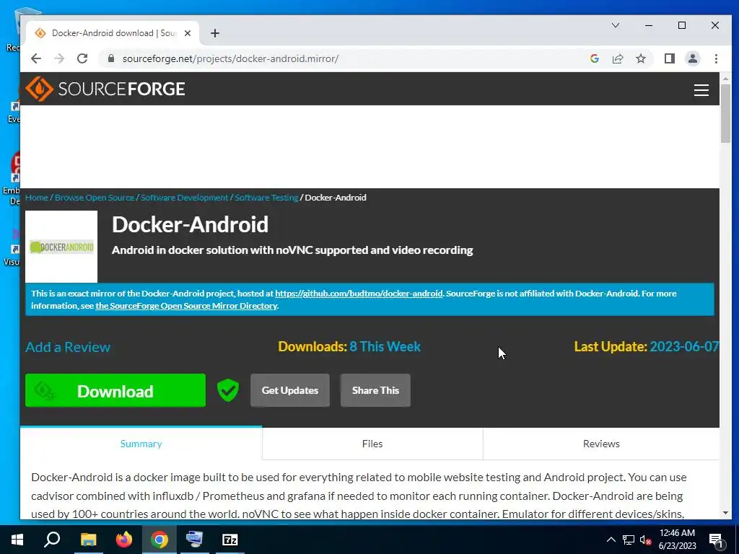Click the scrollbar down arrow
This screenshot has width=739, height=554.
pyautogui.click(x=725, y=513)
